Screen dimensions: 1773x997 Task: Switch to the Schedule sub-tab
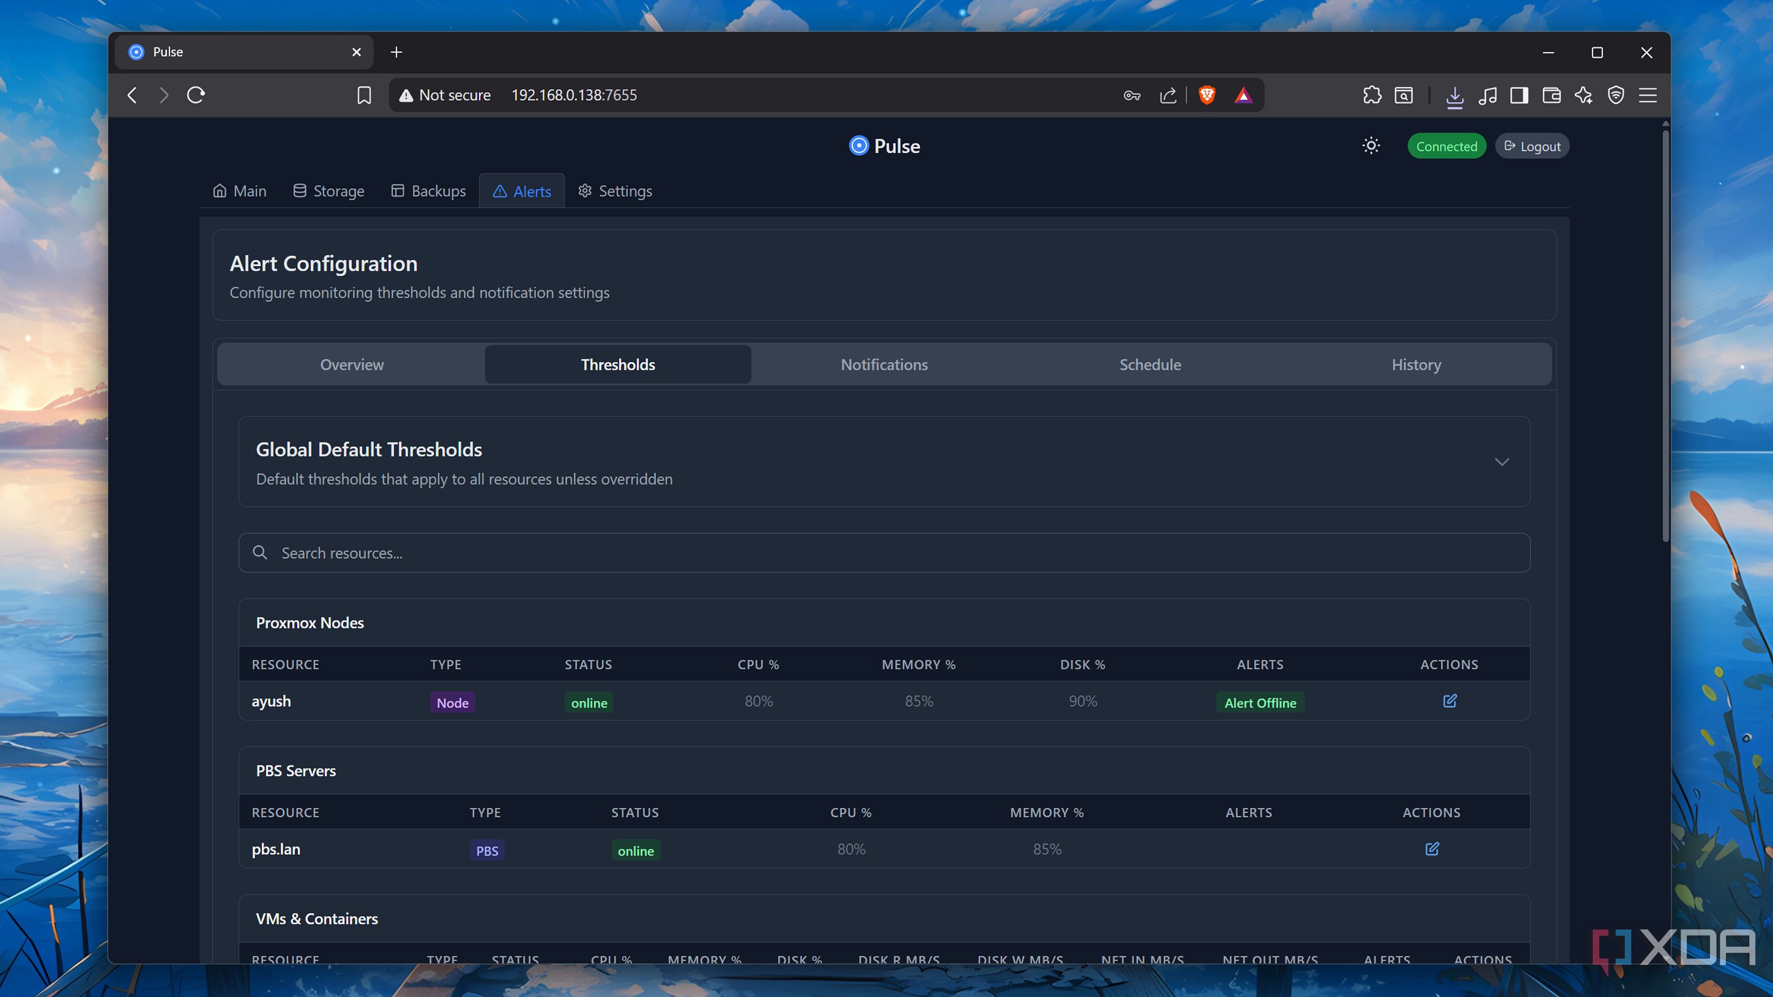(1149, 364)
